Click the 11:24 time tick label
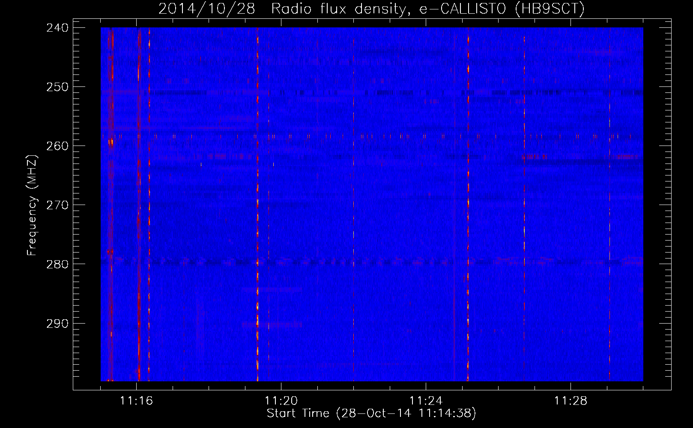This screenshot has height=428, width=693. pyautogui.click(x=426, y=401)
